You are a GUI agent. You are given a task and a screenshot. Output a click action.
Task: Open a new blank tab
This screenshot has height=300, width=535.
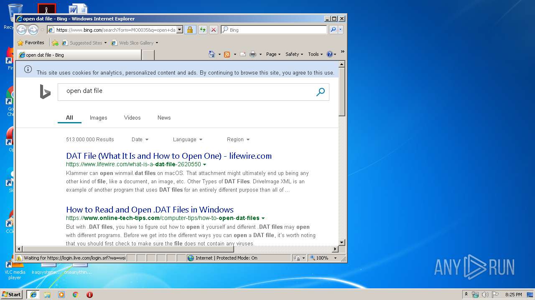(x=148, y=55)
